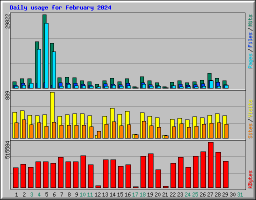Click the 'Daily usage for February 2024' title
The width and height of the screenshot is (256, 200).
60,7
